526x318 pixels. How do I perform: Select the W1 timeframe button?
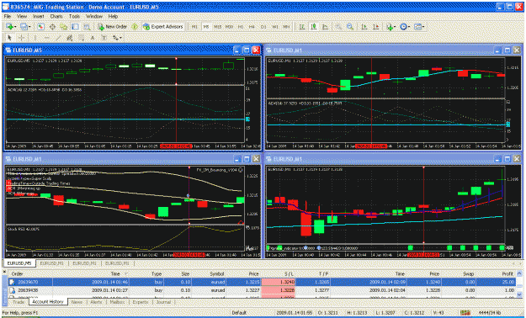pos(274,27)
